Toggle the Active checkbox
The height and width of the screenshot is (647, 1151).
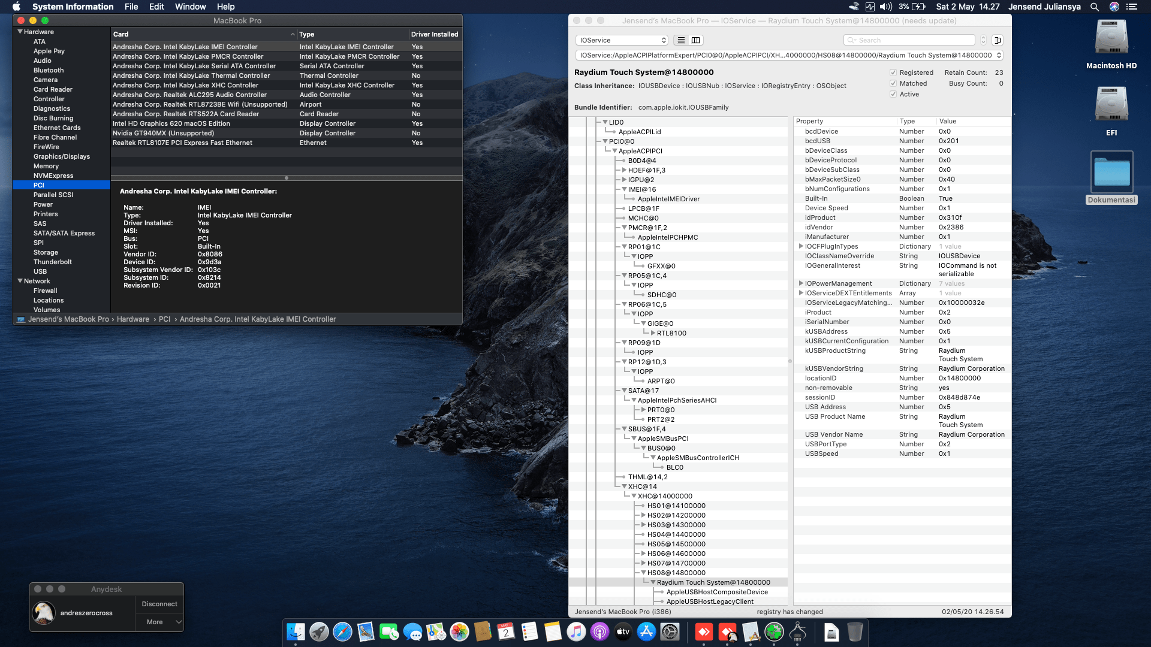[x=893, y=94]
